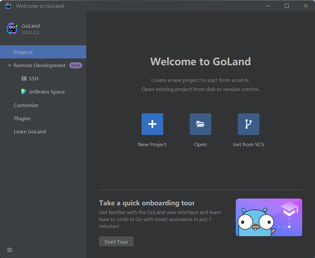This screenshot has height=258, width=315.
Task: Click the SSH terminal icon
Action: (x=24, y=78)
